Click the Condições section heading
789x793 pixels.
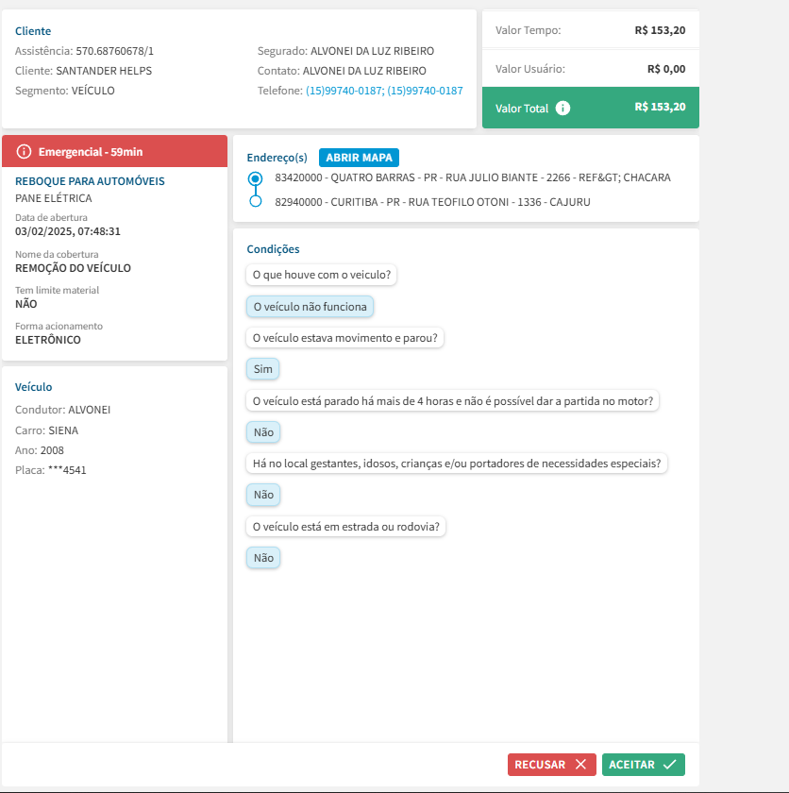pos(273,249)
